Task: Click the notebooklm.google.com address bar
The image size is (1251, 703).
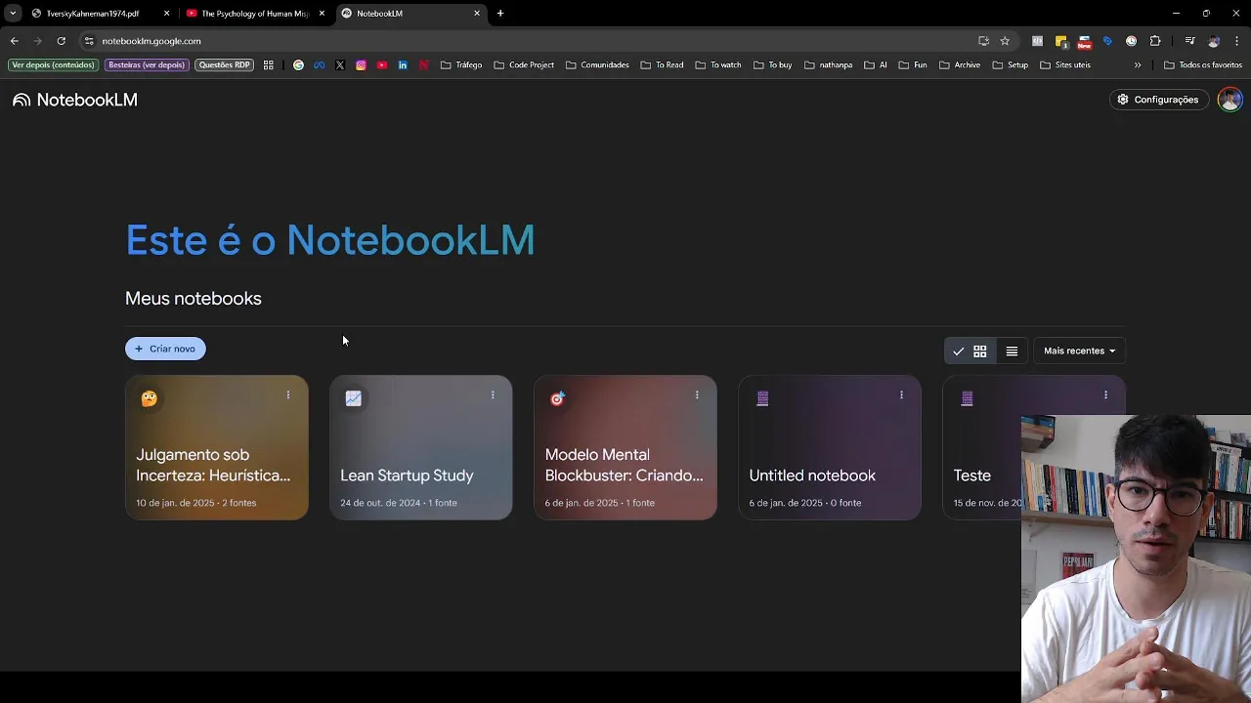Action: coord(528,41)
